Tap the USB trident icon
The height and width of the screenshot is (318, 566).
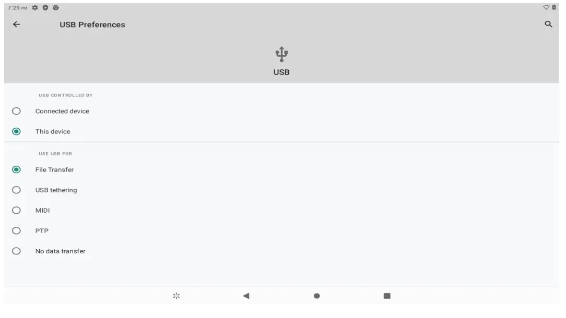281,54
